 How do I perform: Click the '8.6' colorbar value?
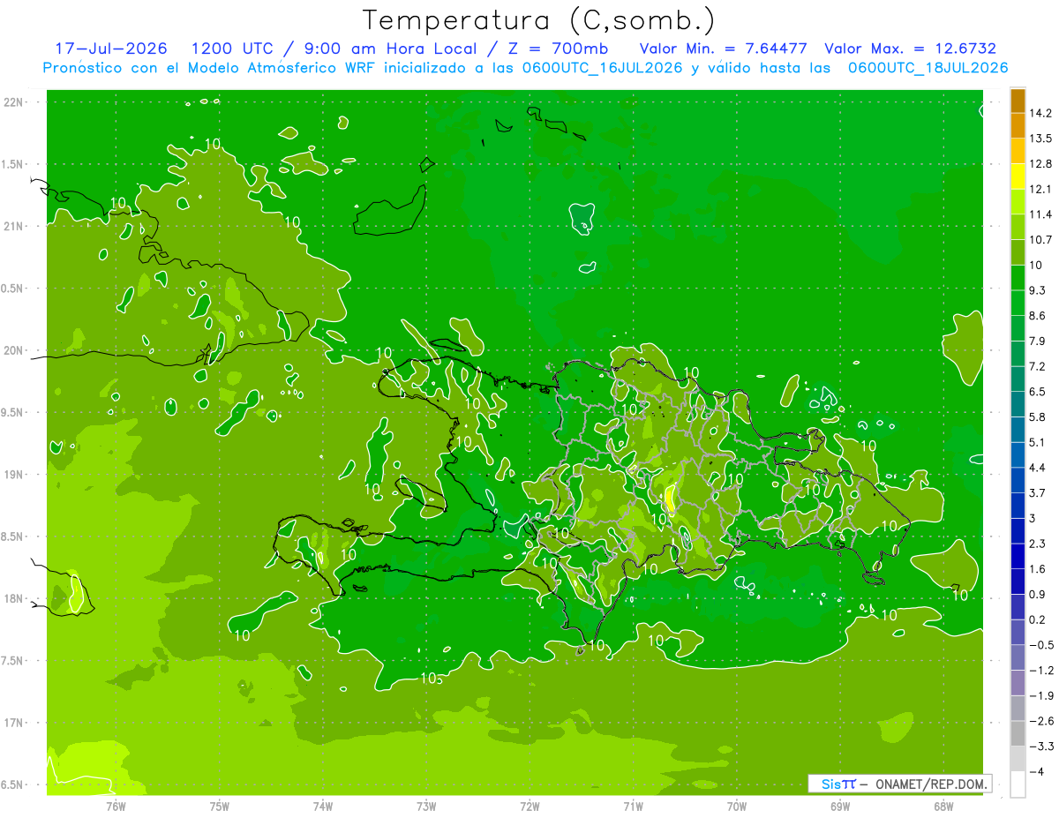1039,316
